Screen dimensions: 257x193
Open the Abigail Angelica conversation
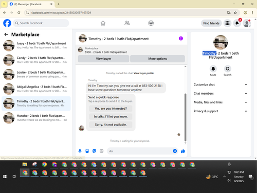tap(36, 89)
